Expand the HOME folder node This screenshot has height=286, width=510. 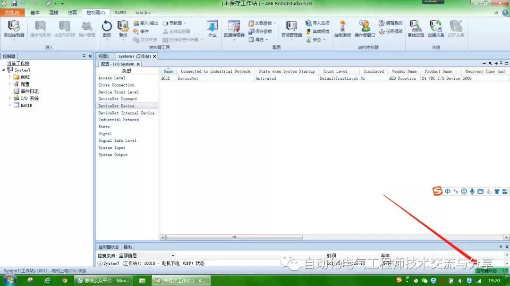point(10,77)
